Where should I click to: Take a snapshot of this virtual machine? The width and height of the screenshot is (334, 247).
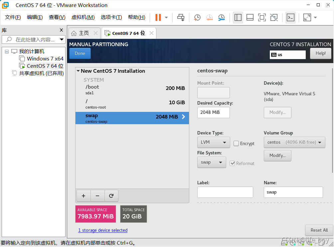click(197, 18)
